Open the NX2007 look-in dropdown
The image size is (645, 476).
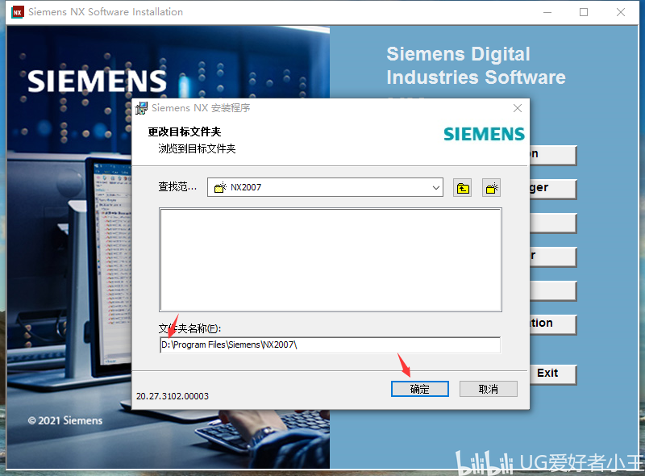coord(325,187)
